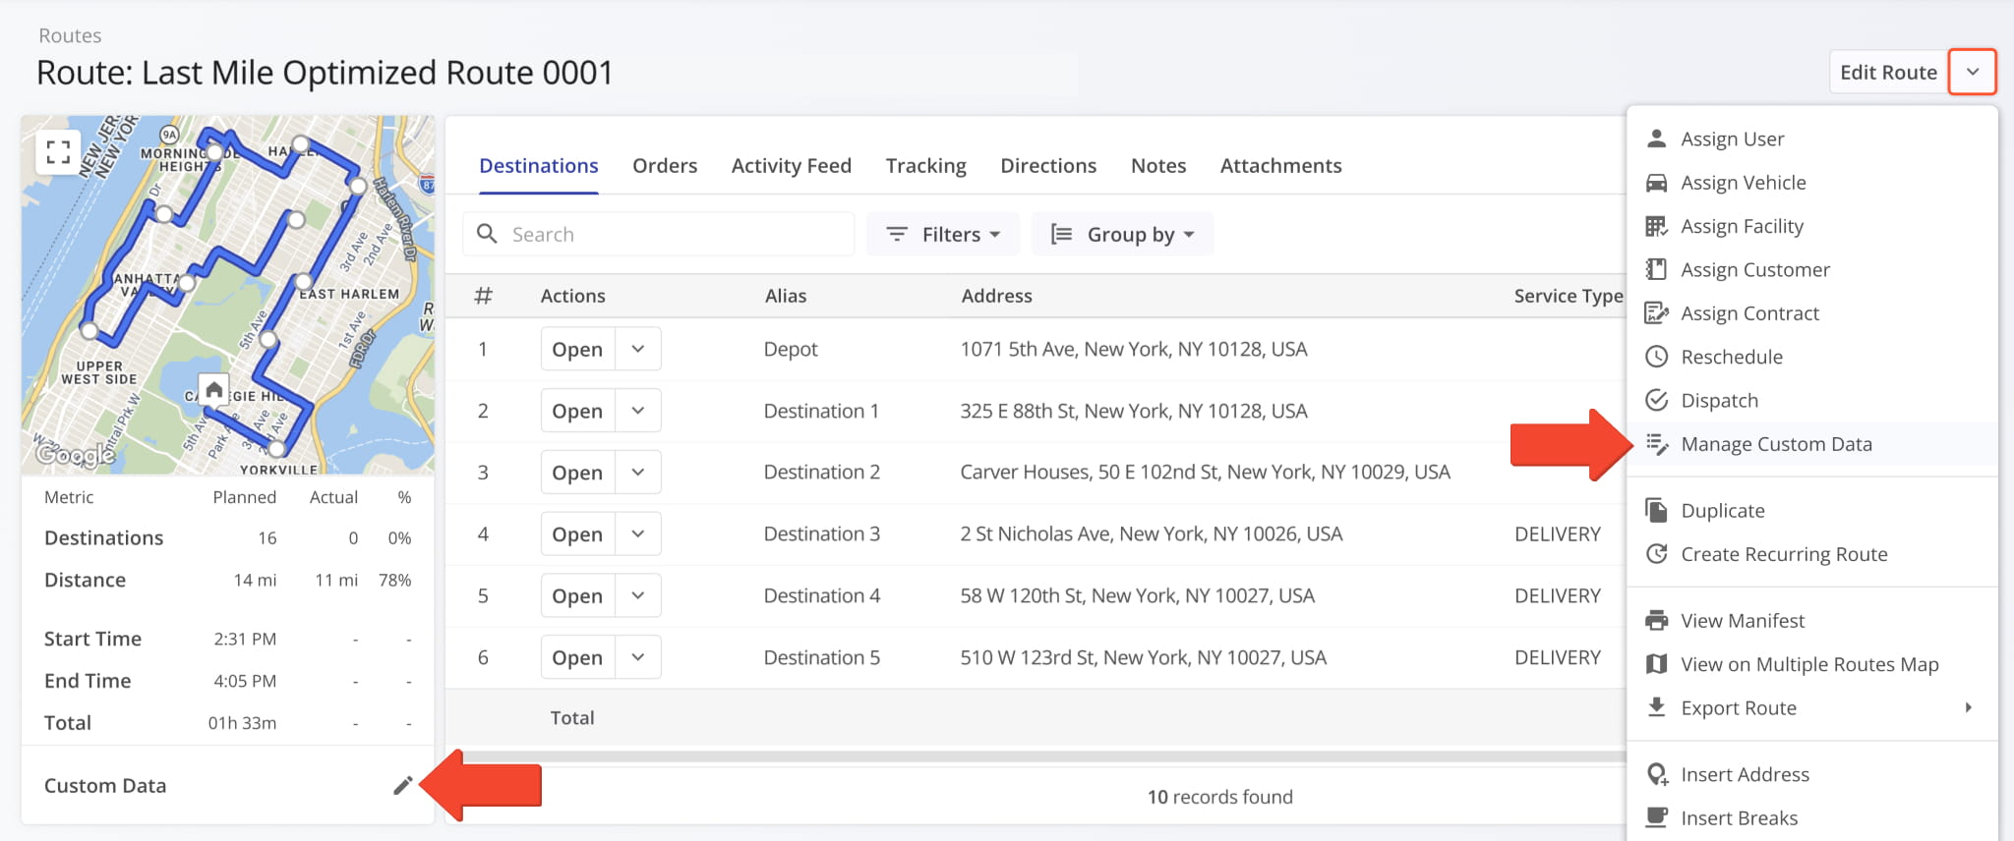Click the 10 records found text
Image resolution: width=2014 pixels, height=841 pixels.
coord(1219,797)
